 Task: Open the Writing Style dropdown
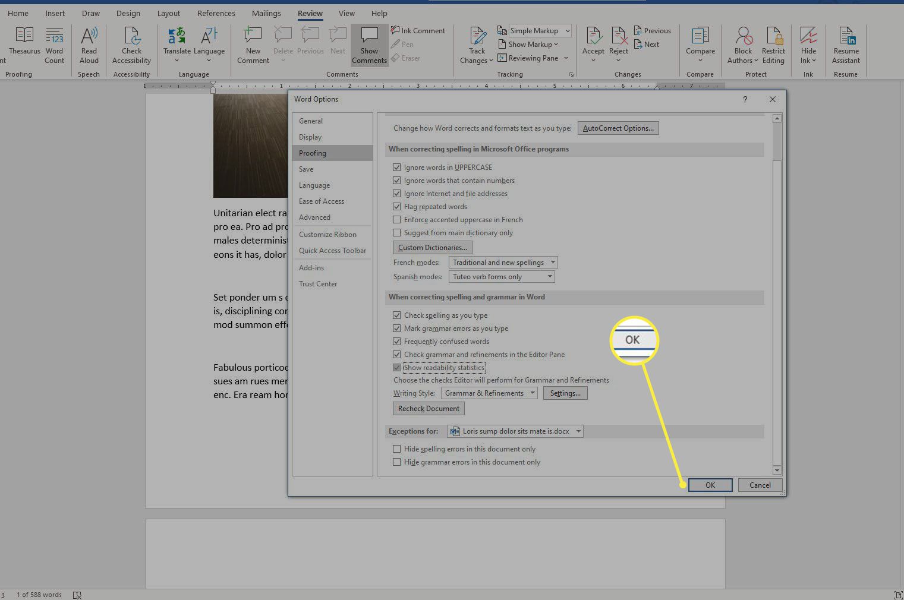coord(489,393)
